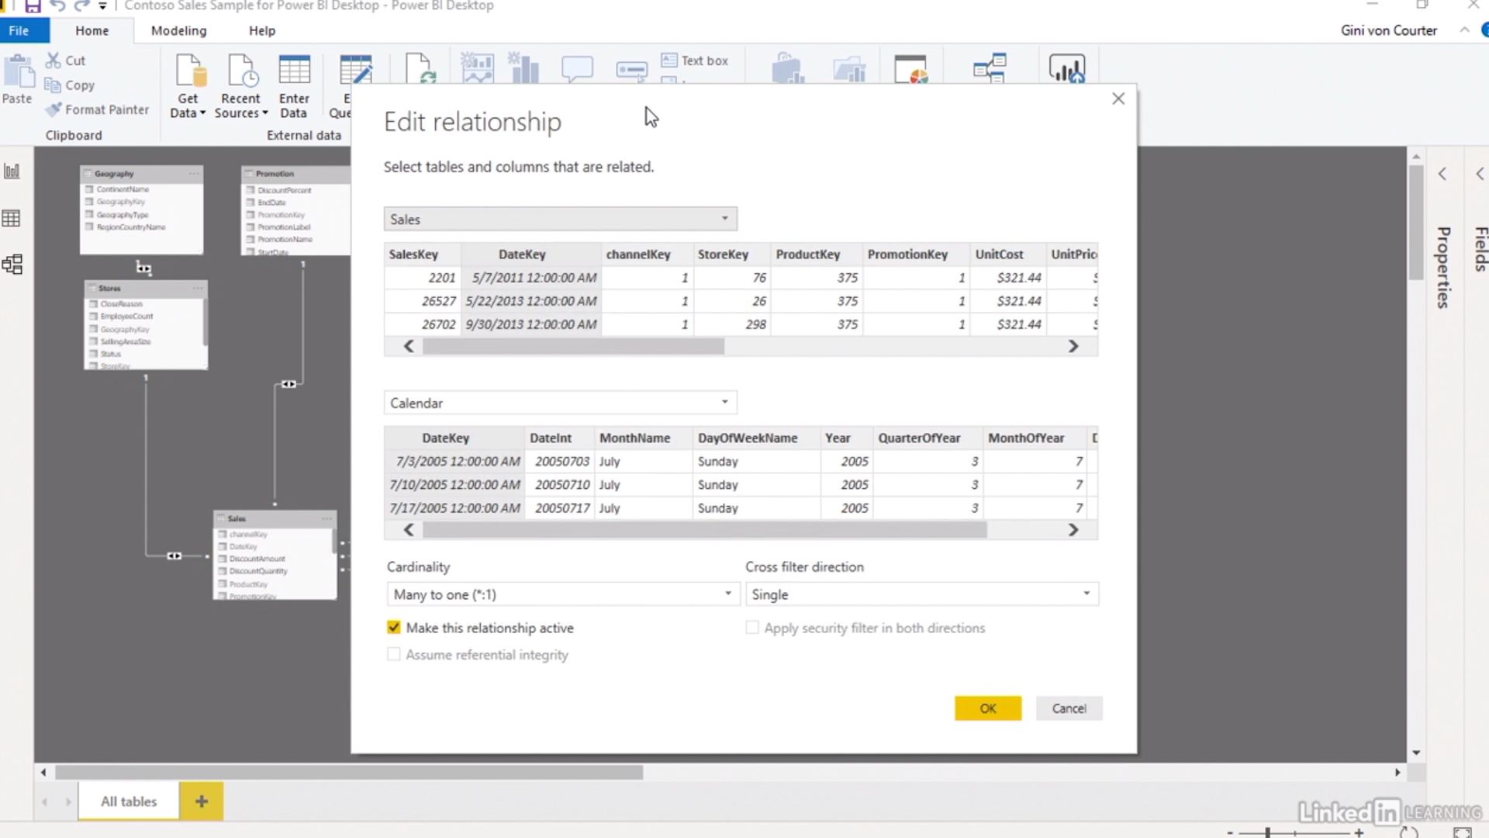Click the Edit Queries icon
Screen dimensions: 1489x838
coord(355,70)
